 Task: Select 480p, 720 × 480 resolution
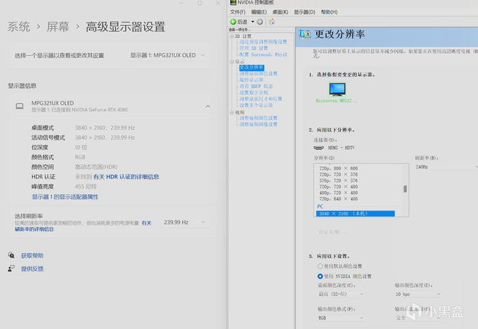(339, 193)
